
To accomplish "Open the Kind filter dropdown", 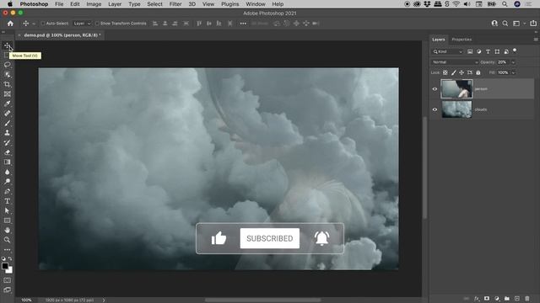I will (448, 51).
